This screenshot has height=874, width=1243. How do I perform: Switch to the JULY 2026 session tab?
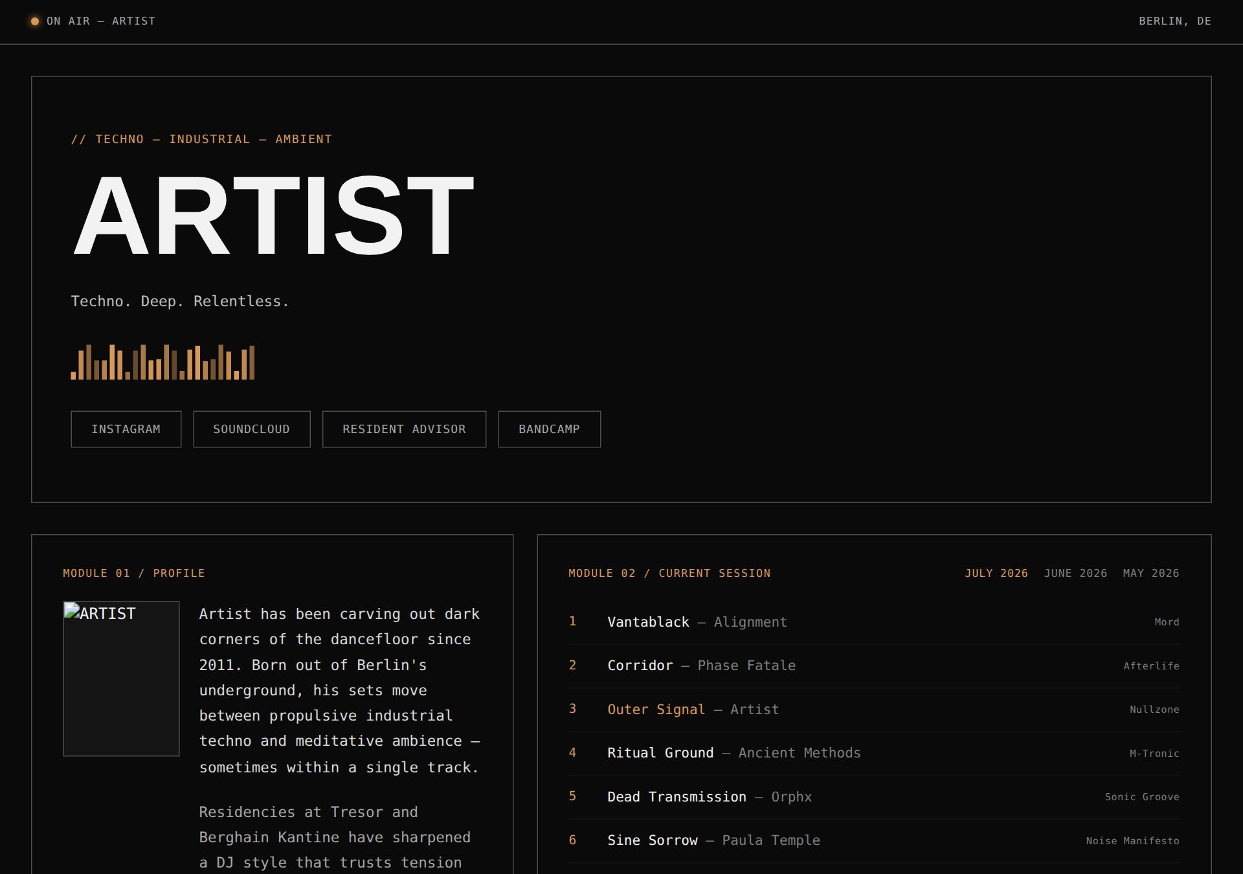tap(996, 573)
